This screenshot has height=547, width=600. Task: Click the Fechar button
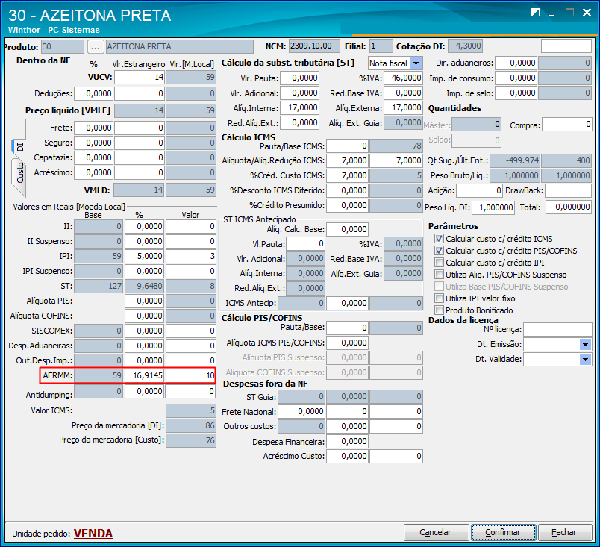point(565,532)
